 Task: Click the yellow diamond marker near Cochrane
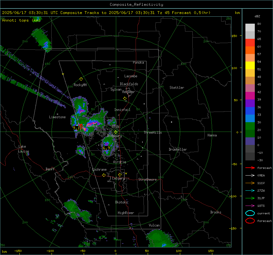(x=104, y=175)
